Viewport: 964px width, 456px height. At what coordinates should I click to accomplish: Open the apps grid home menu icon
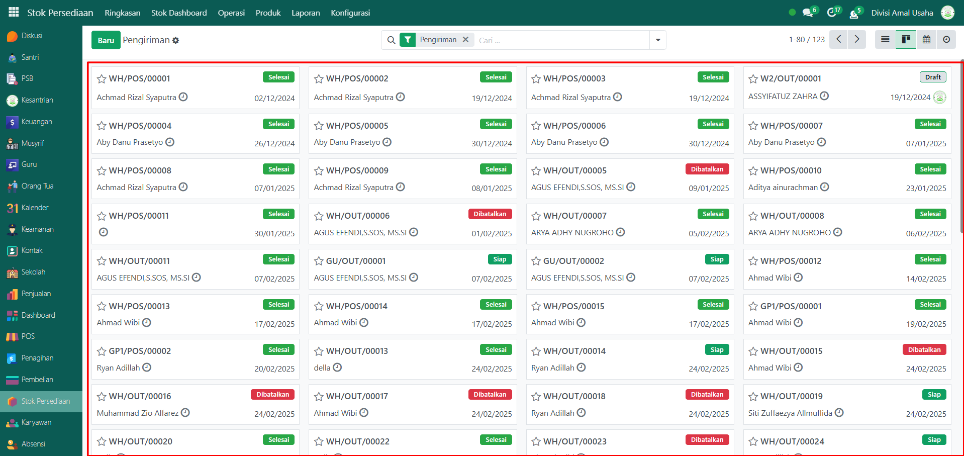coord(14,12)
